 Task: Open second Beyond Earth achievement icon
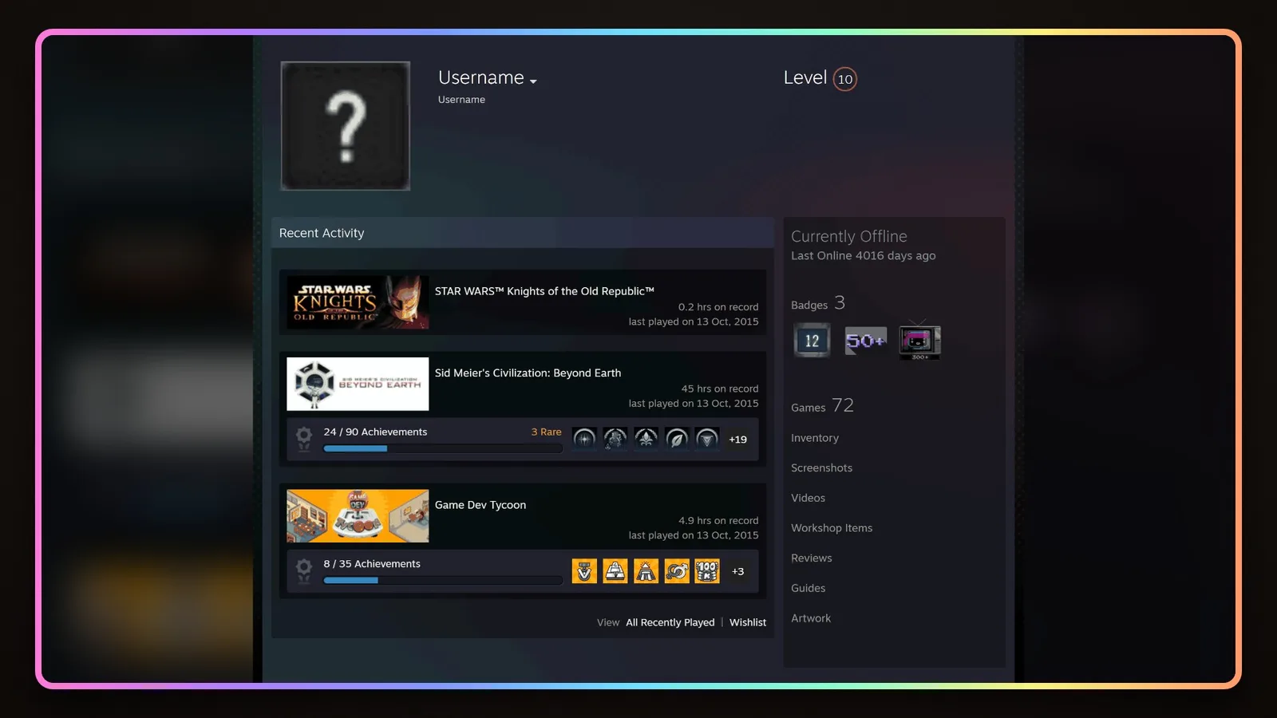pos(615,439)
